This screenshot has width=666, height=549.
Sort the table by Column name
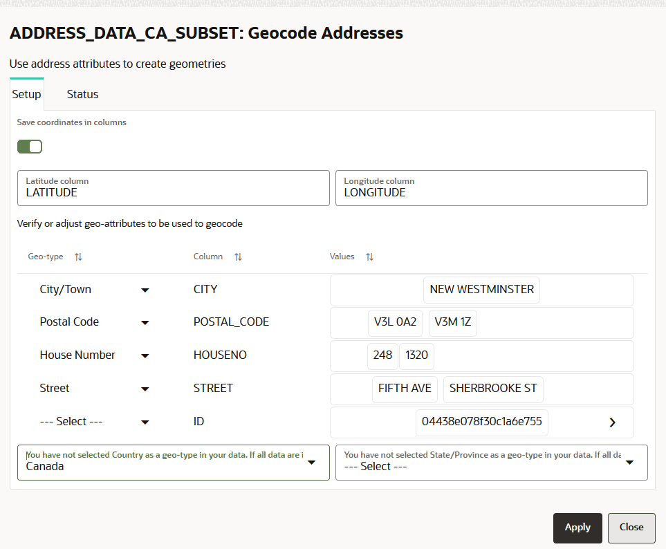click(x=238, y=257)
